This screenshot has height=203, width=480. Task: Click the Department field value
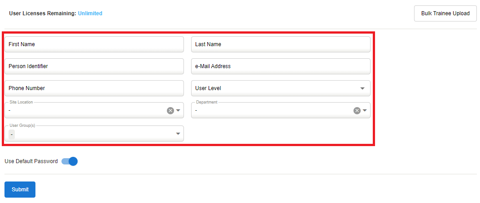pos(272,111)
